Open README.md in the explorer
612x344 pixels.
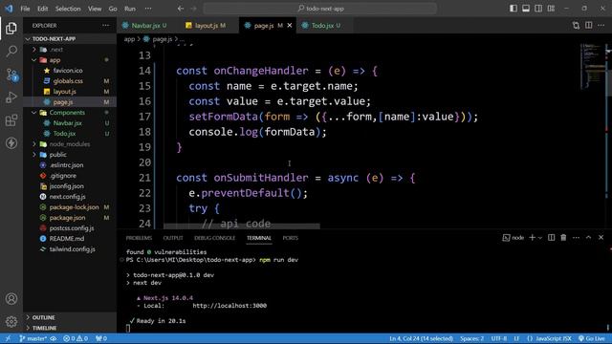click(x=66, y=238)
